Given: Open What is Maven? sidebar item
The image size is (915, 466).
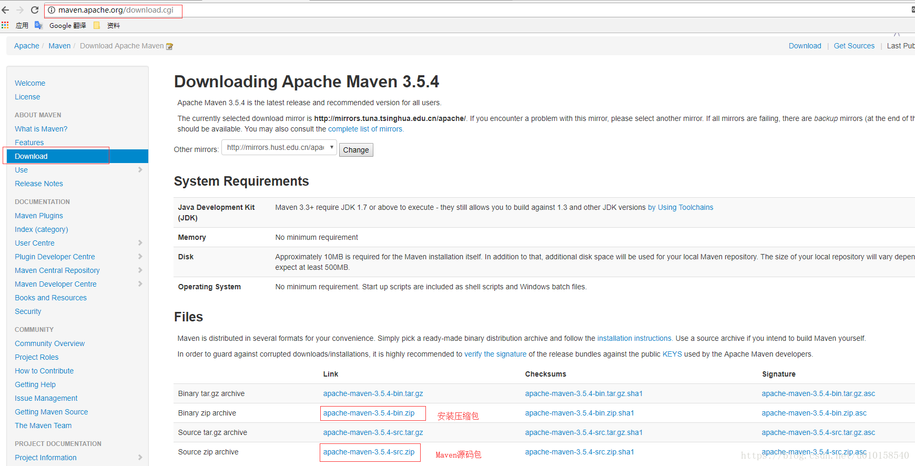Looking at the screenshot, I should tap(41, 129).
